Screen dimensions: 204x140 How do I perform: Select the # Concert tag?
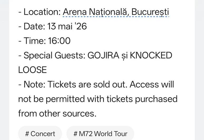click(x=40, y=133)
